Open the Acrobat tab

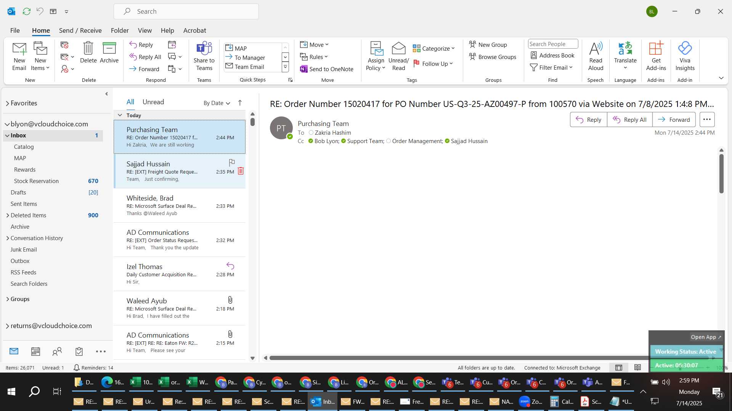(194, 30)
